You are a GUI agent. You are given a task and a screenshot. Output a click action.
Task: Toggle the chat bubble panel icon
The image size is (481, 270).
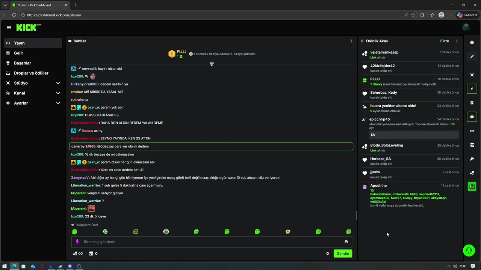point(472,117)
